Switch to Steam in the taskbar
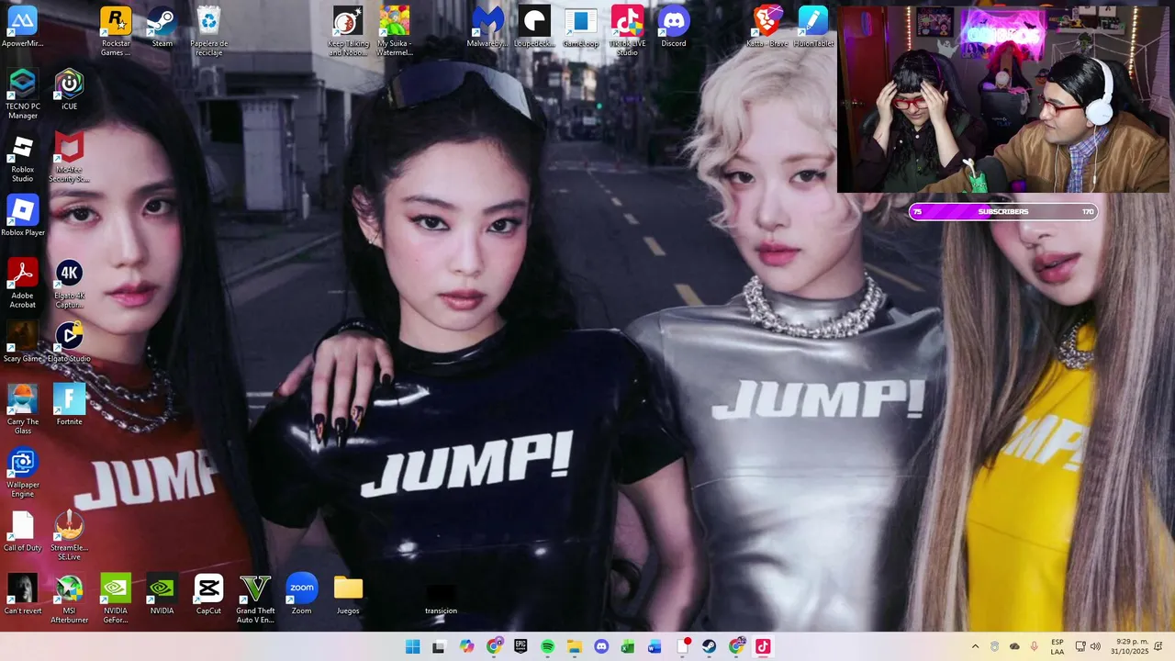 710,646
